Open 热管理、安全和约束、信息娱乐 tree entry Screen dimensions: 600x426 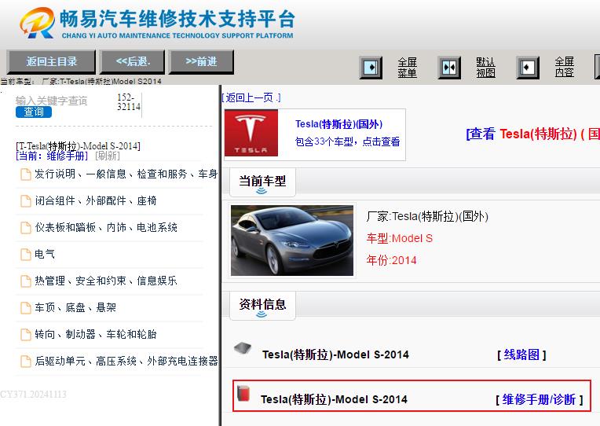pos(106,281)
